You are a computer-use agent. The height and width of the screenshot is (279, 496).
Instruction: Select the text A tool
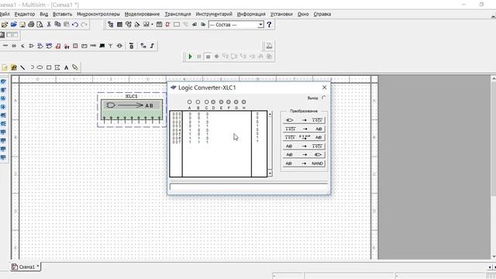66,67
